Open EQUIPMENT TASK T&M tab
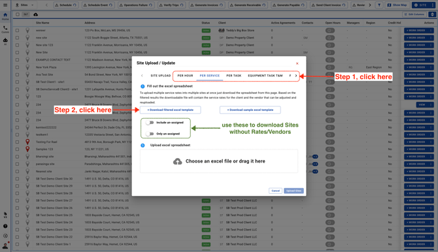This screenshot has height=252, width=438. pyautogui.click(x=265, y=76)
